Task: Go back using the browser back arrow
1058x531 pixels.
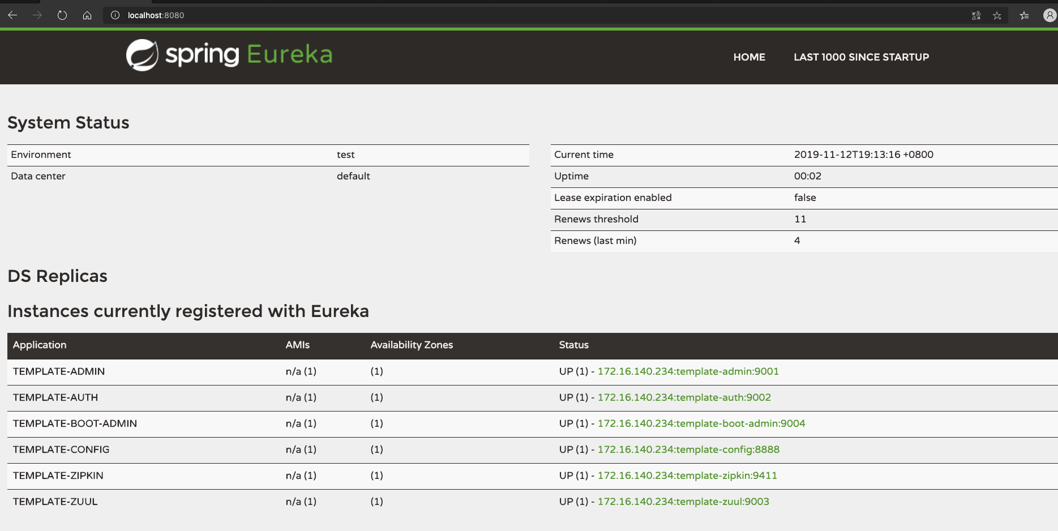Action: [x=12, y=15]
